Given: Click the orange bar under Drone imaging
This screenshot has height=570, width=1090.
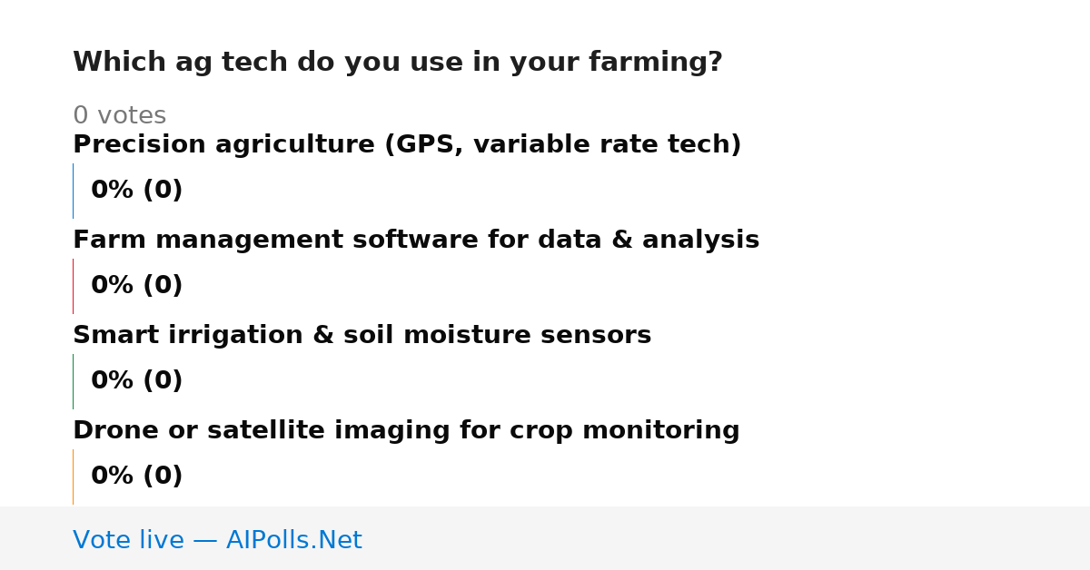Looking at the screenshot, I should (x=73, y=477).
